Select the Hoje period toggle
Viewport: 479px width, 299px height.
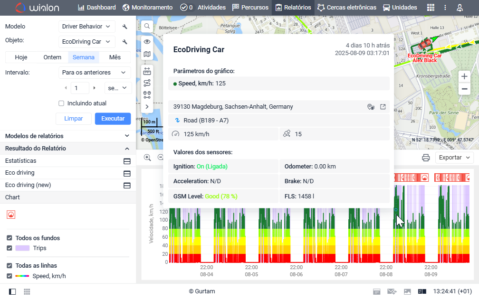pyautogui.click(x=21, y=57)
